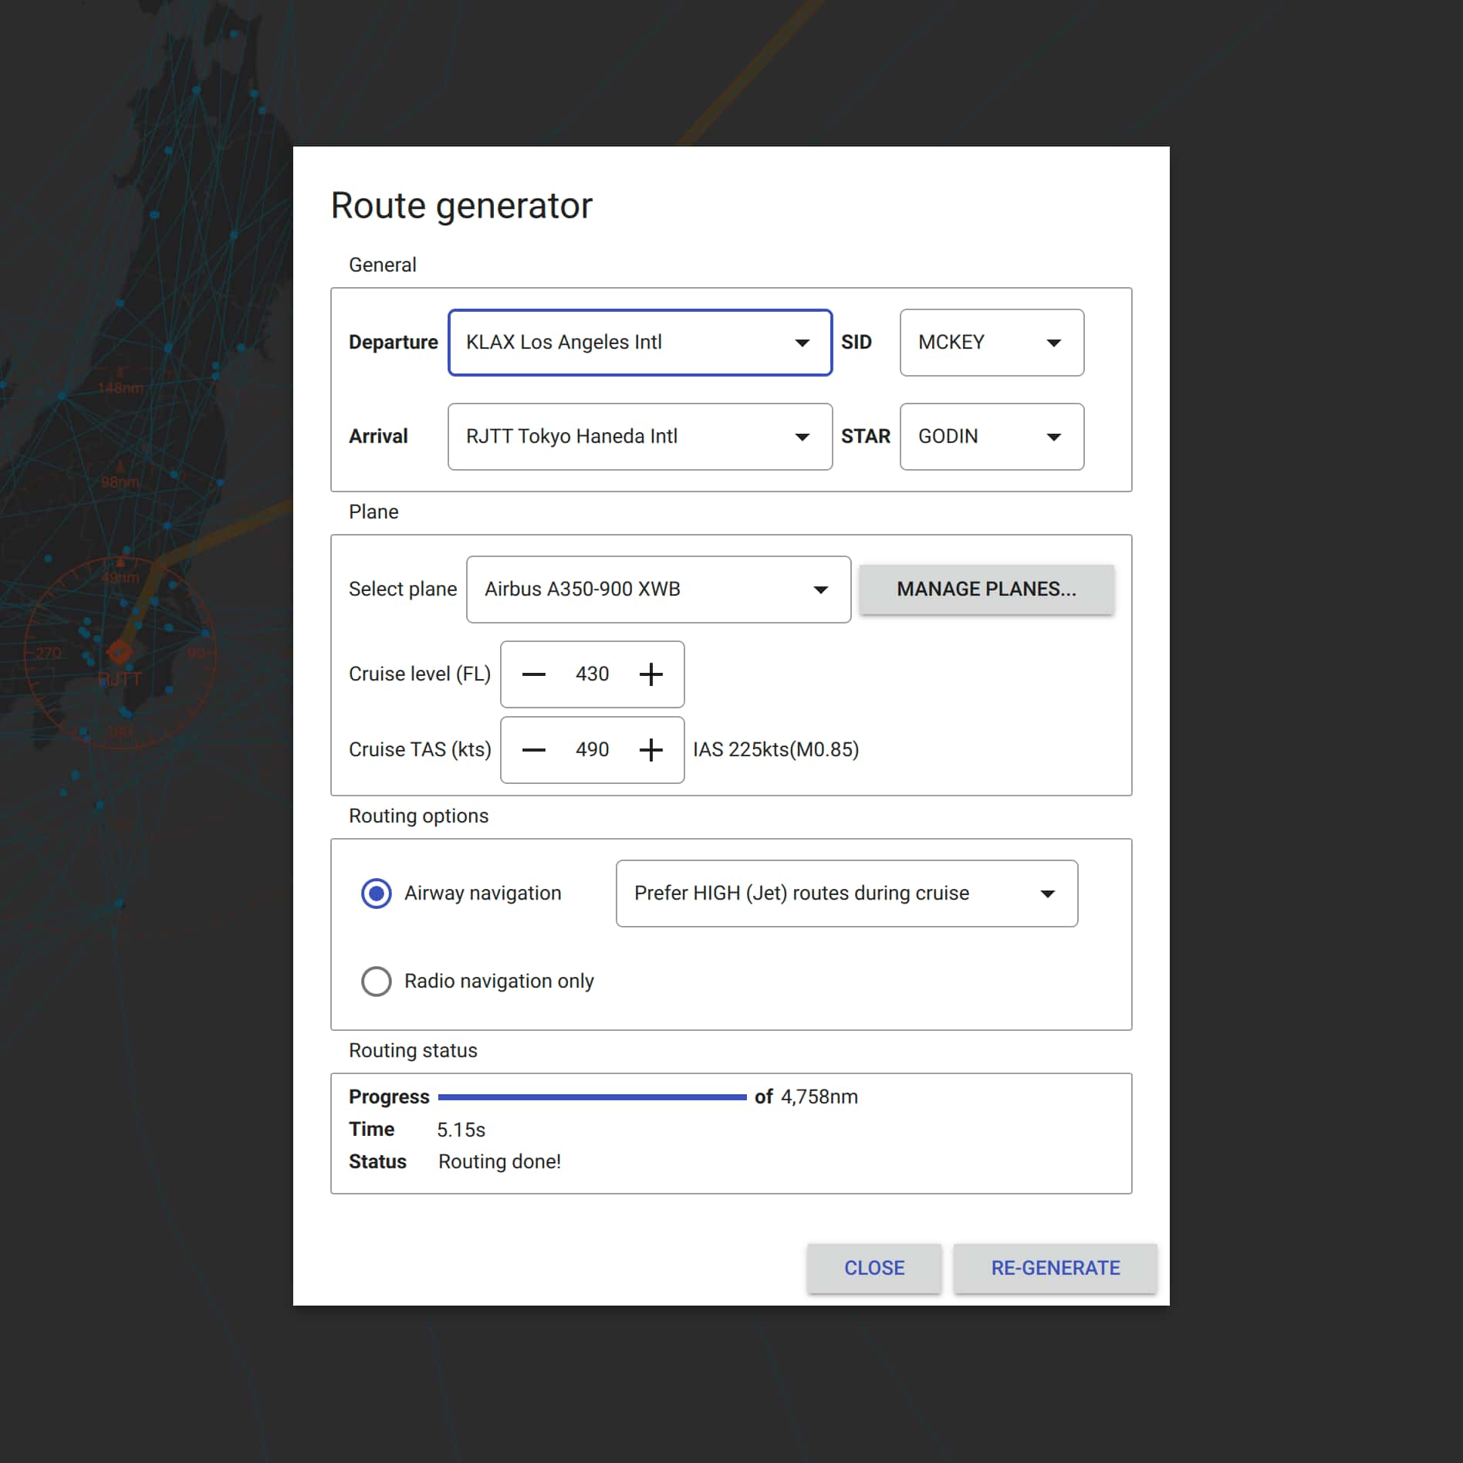Click RE-GENERATE to recompute the route
The height and width of the screenshot is (1463, 1463).
[1055, 1268]
